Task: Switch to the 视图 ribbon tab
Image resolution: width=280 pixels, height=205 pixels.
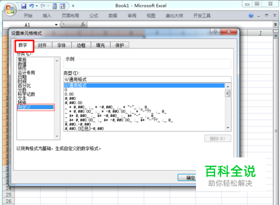Action: point(151,16)
